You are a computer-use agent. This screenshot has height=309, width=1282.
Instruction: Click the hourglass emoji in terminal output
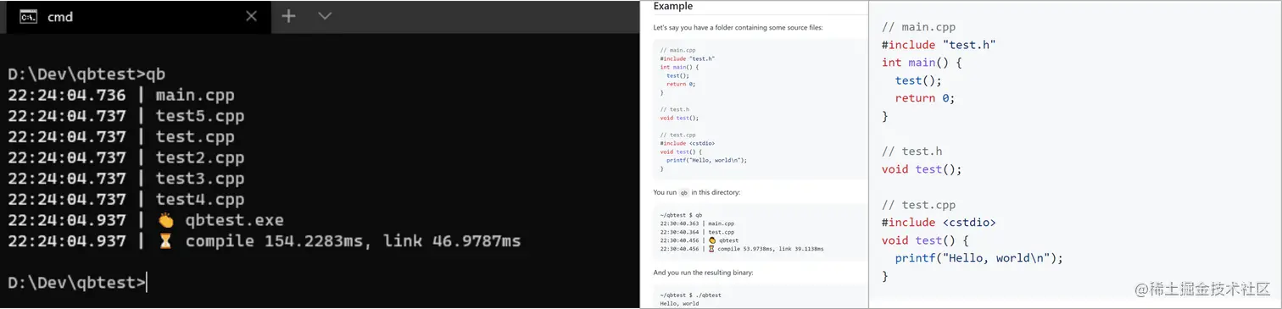[165, 241]
